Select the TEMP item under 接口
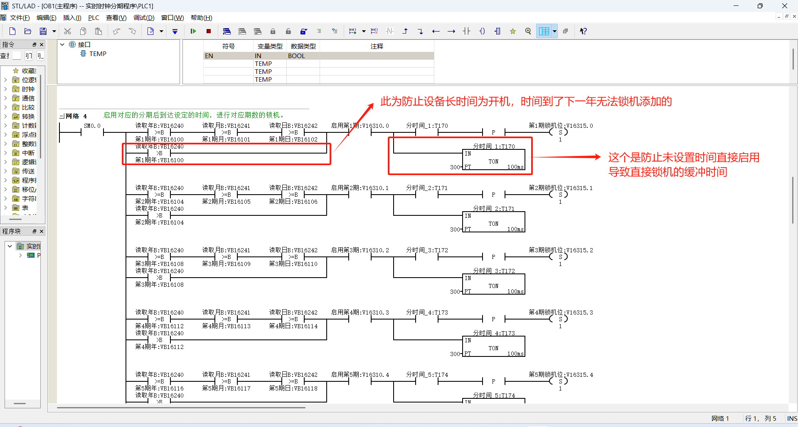798x427 pixels. click(x=98, y=54)
